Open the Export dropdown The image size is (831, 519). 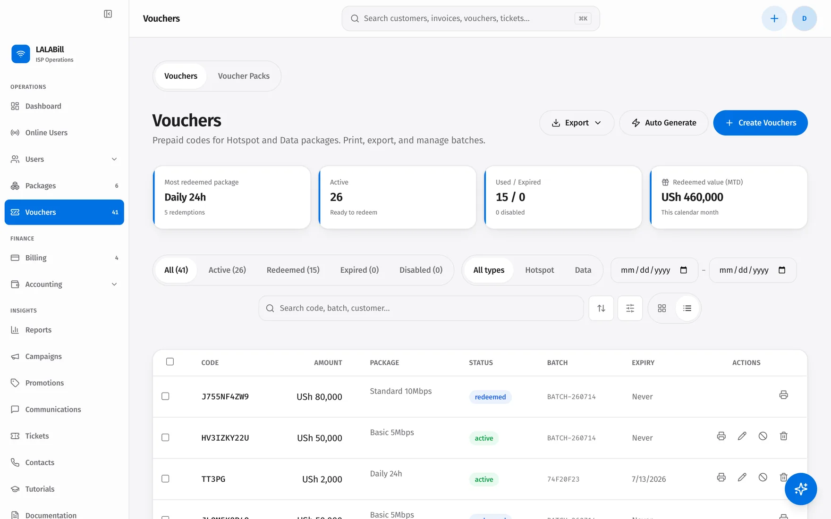pyautogui.click(x=577, y=123)
